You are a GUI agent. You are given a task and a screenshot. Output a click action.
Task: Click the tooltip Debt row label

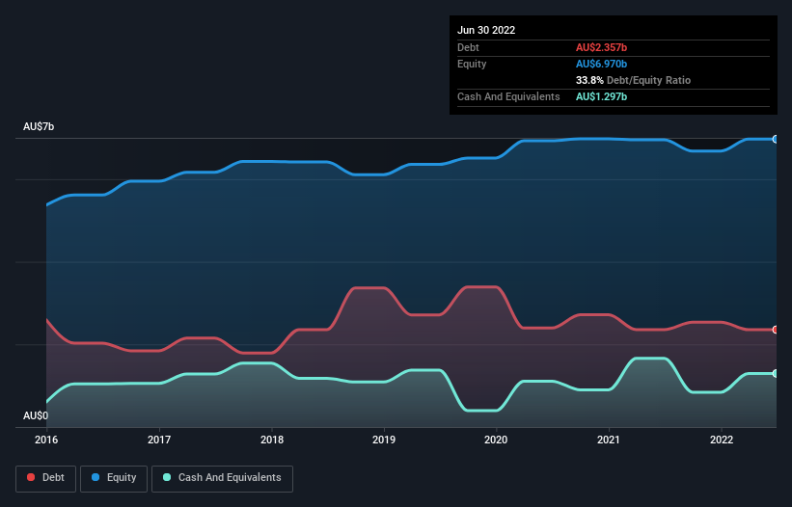[468, 47]
